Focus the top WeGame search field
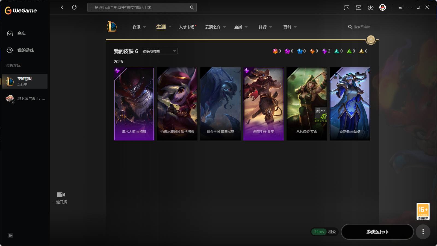Screen dimensions: 437x246 coord(142,7)
